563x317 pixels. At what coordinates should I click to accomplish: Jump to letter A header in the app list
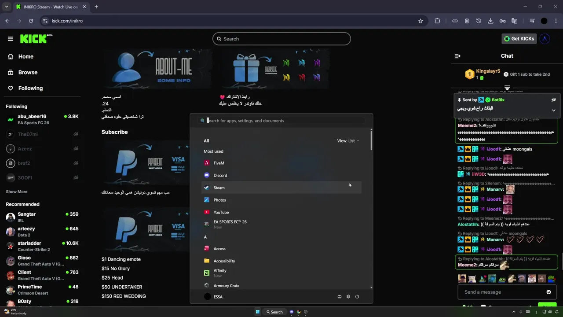[x=205, y=237]
